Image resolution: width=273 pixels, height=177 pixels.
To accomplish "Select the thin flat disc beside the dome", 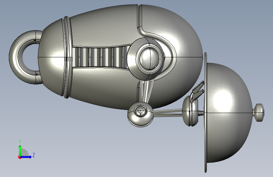I will tap(206, 112).
